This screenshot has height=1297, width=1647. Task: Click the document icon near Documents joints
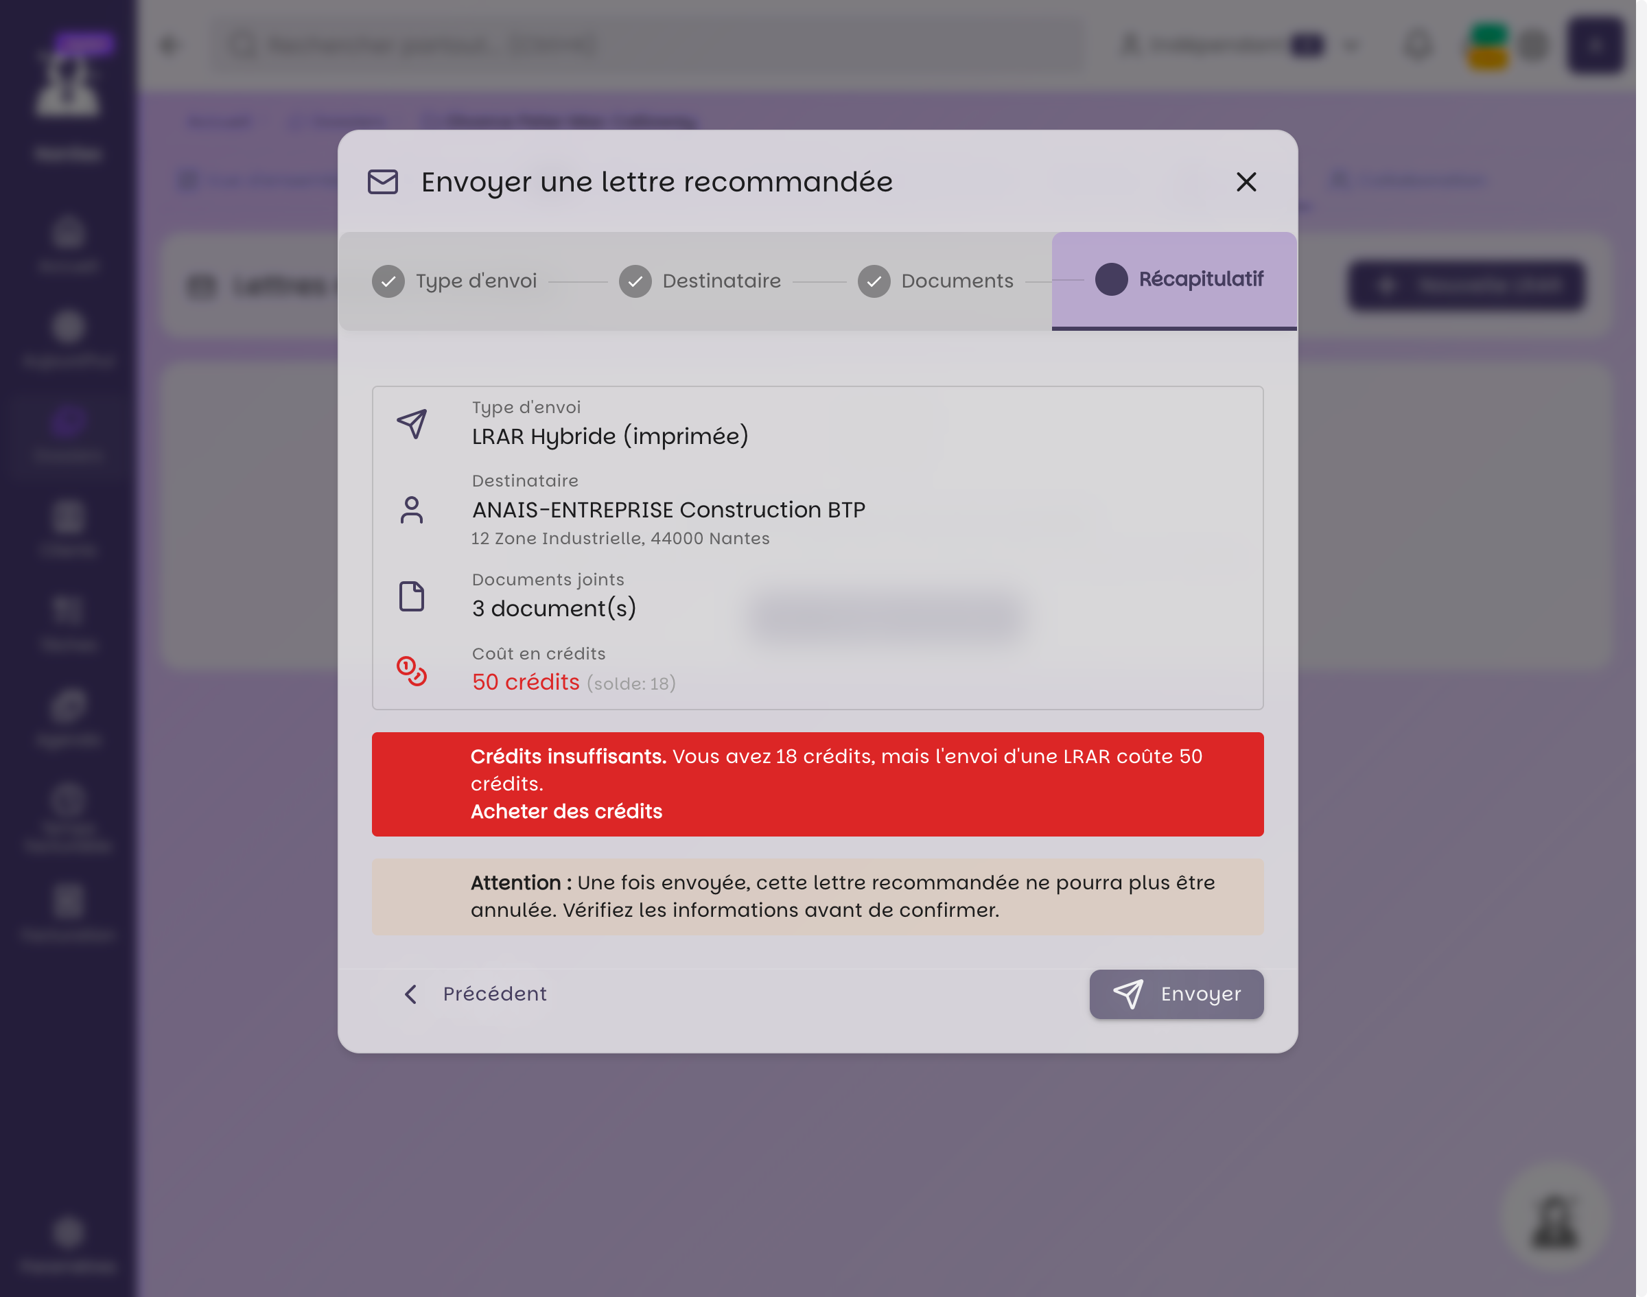pos(412,596)
